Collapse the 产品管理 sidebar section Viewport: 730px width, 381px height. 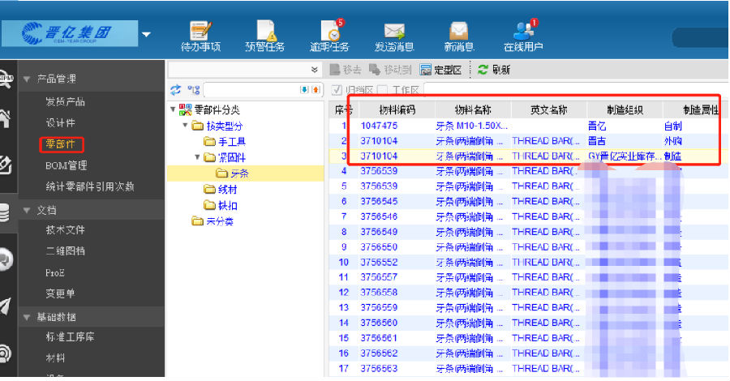coord(27,79)
